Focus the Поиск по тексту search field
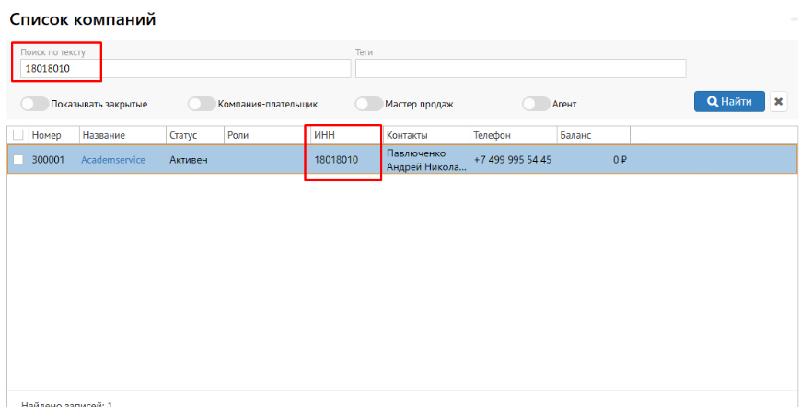This screenshot has width=800, height=407. tap(184, 69)
